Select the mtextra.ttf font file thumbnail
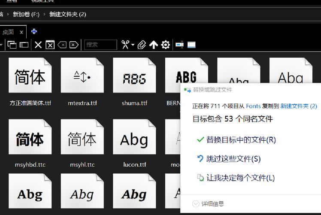Screen dimensions: 321x215 pos(82,75)
